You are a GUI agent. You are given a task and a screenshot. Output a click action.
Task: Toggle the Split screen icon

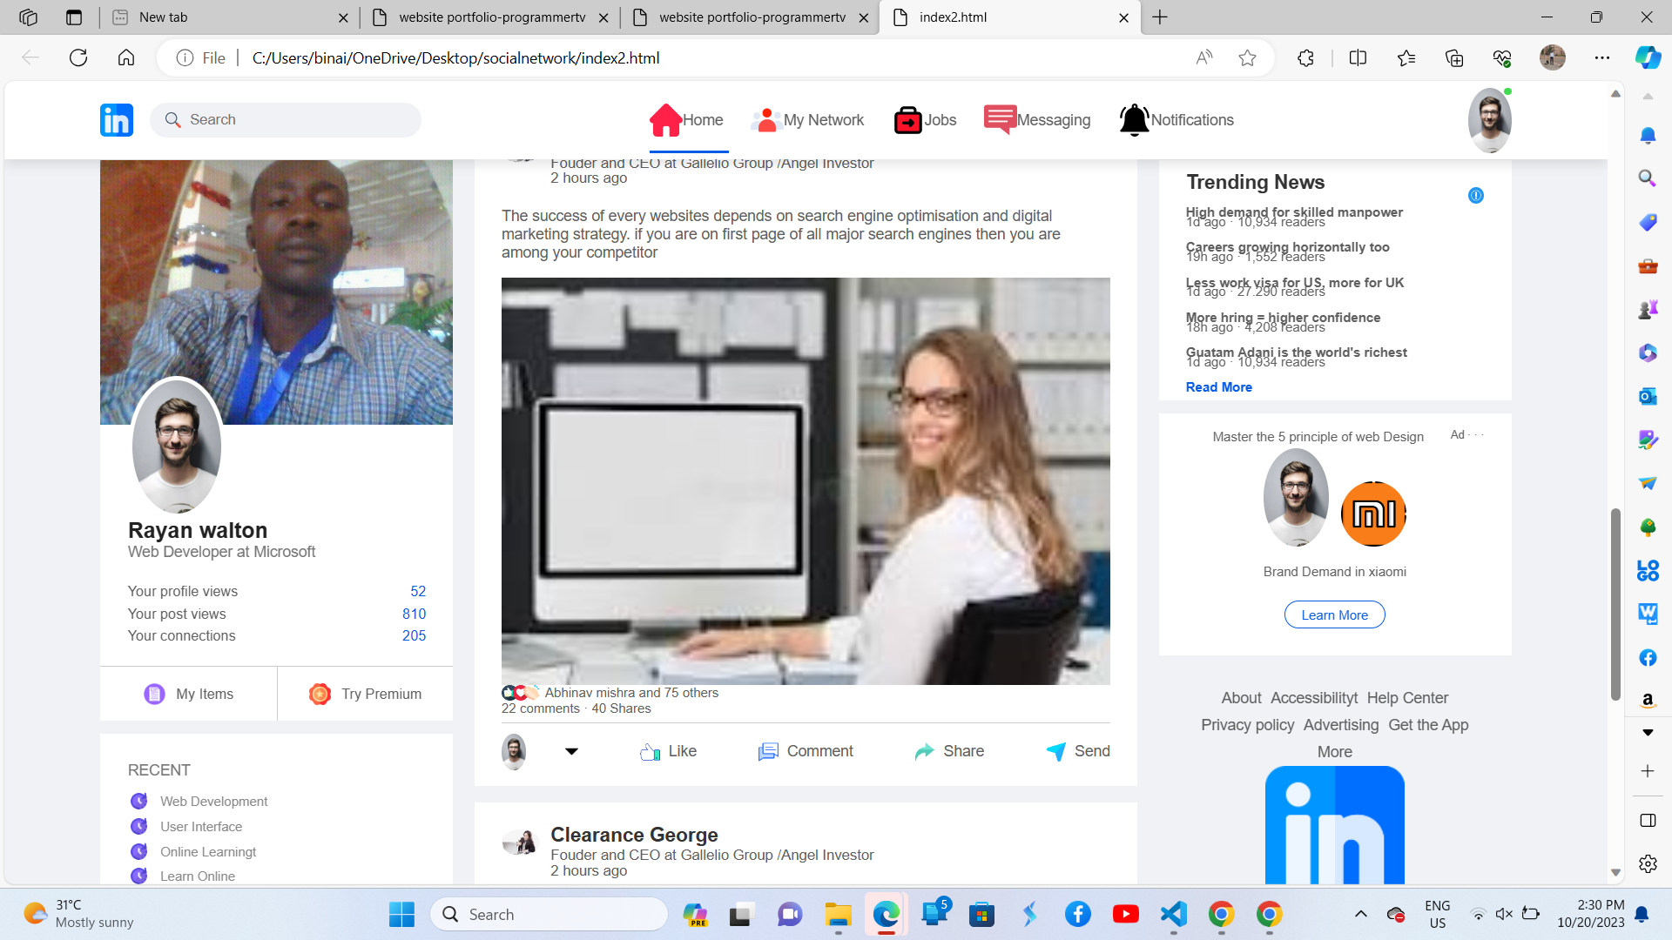[1358, 57]
